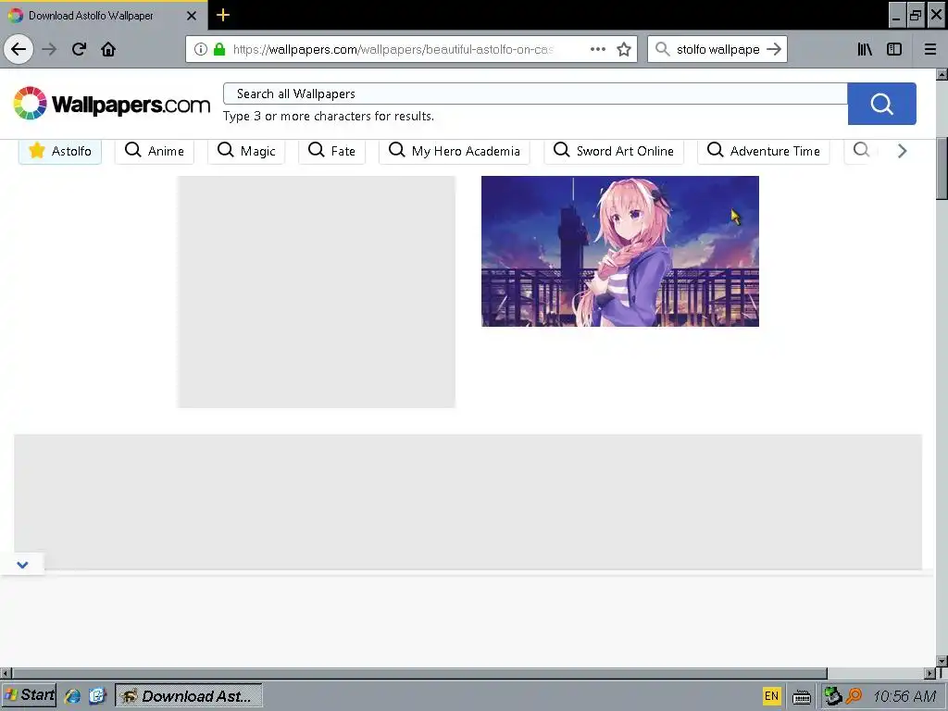The height and width of the screenshot is (711, 948).
Task: Click the green secure connection padlock
Action: 219,49
